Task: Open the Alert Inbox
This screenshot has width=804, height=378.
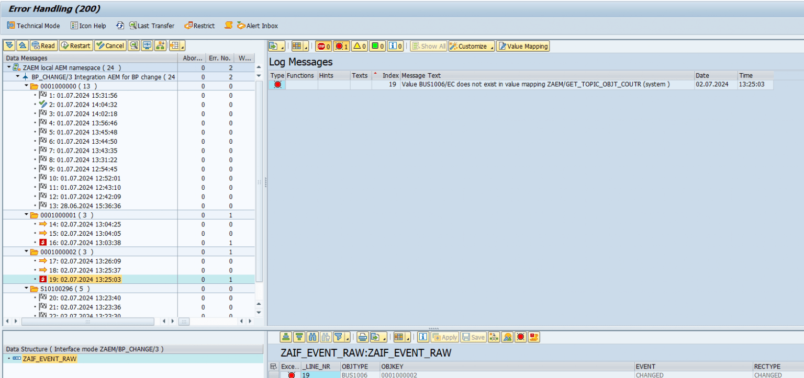Action: coord(260,25)
